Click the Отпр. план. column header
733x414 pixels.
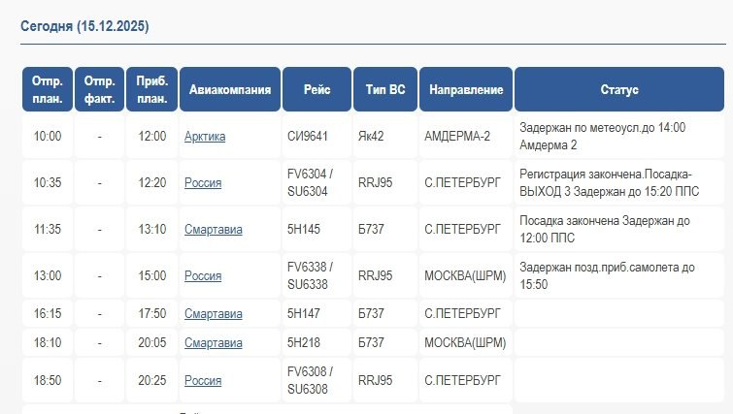click(48, 89)
